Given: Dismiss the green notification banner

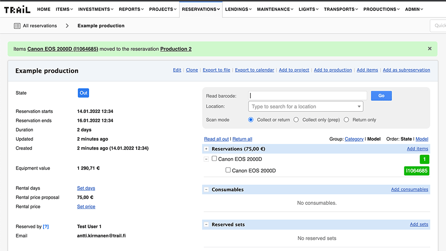Looking at the screenshot, I should click(x=430, y=48).
